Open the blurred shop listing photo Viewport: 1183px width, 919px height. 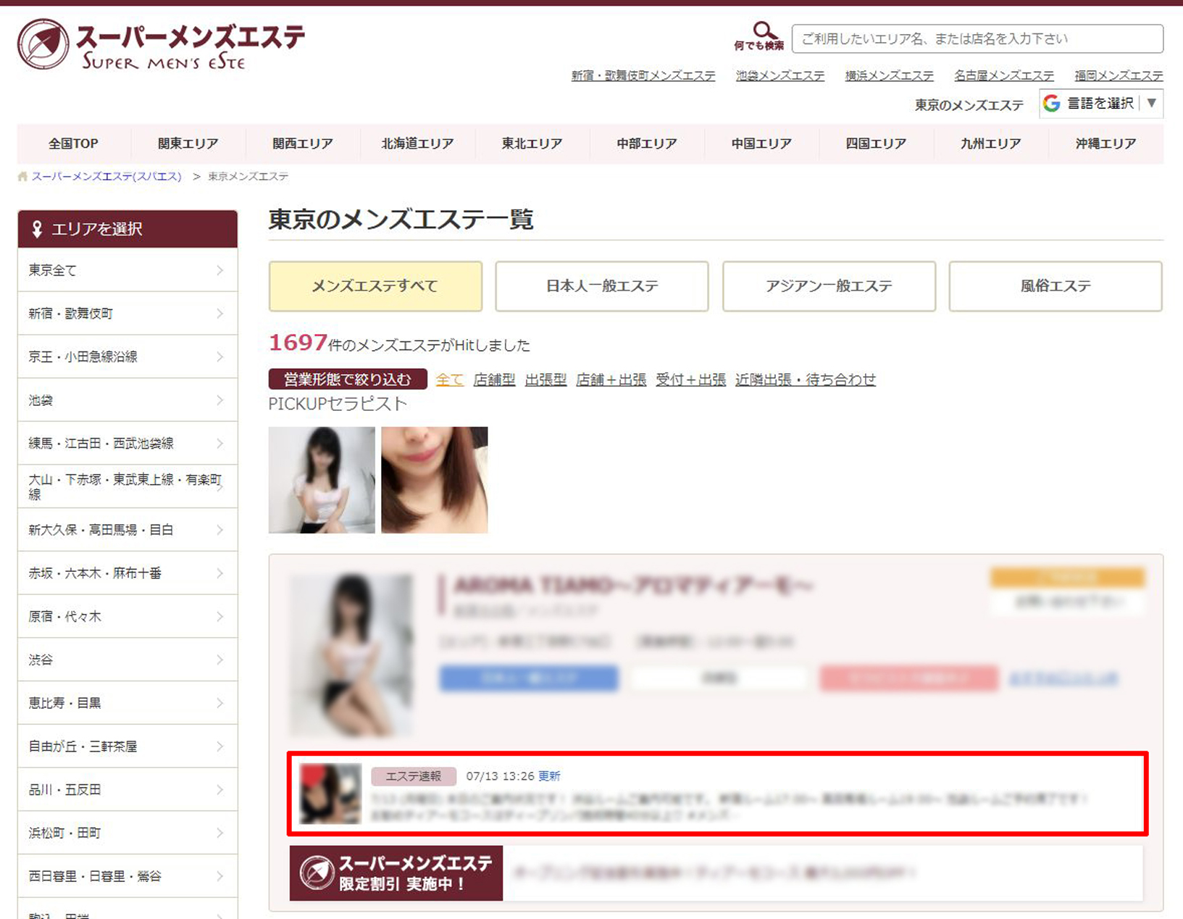coord(351,656)
